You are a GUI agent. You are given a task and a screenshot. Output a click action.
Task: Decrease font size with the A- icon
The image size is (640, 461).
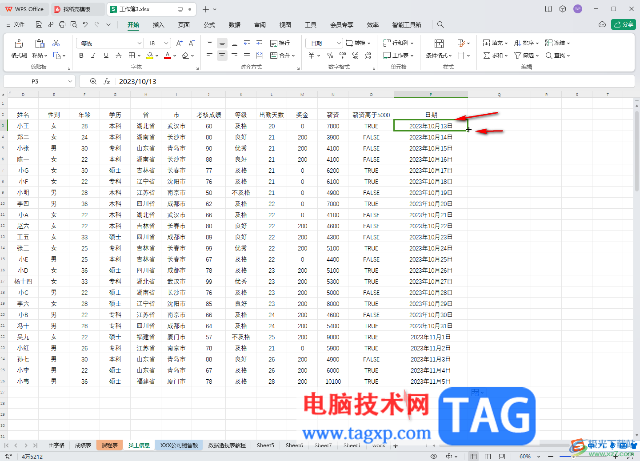pyautogui.click(x=192, y=43)
